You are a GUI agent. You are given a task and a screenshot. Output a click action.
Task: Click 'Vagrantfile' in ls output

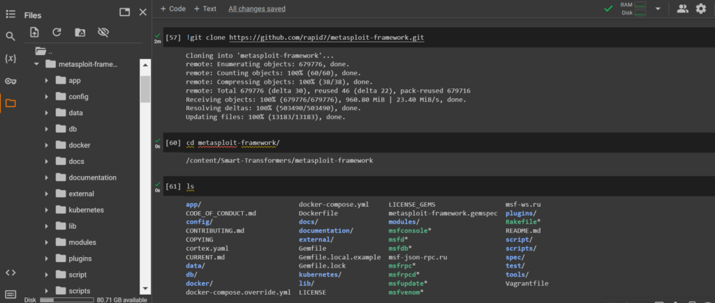pos(526,283)
